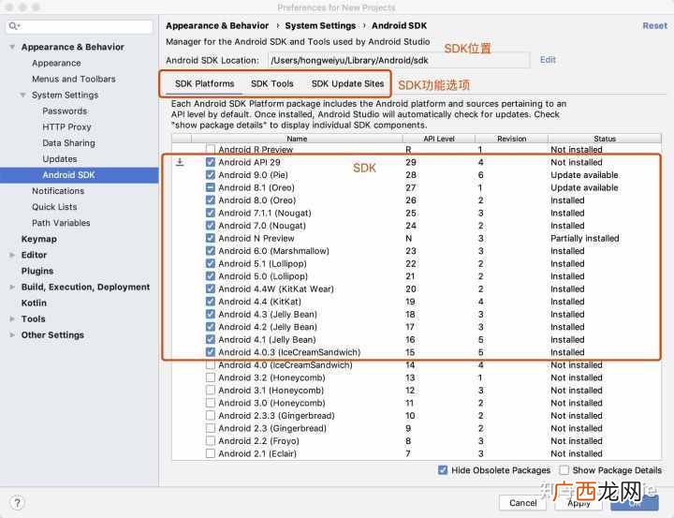Viewport: 674px width, 518px height.
Task: Click System Settings in the breadcrumb
Action: 320,26
